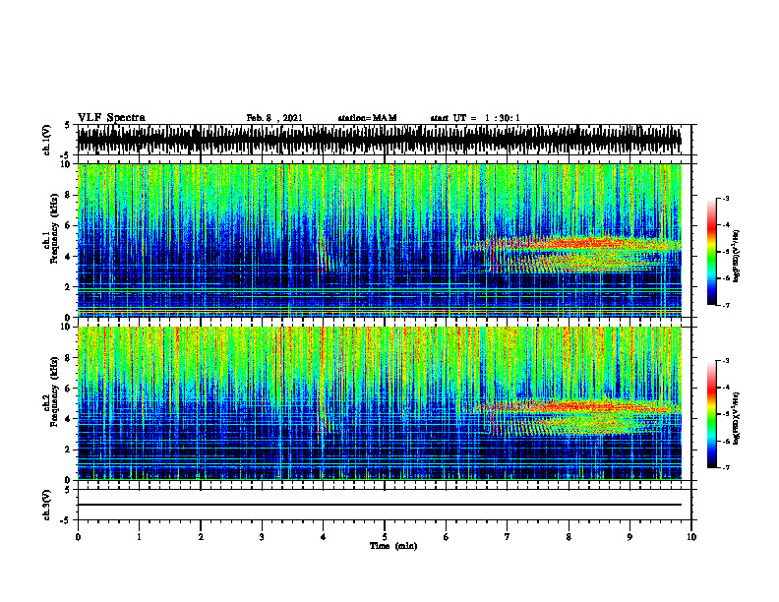Click the "station=MAM" header label
Image resolution: width=779 pixels, height=602 pixels.
click(x=367, y=118)
